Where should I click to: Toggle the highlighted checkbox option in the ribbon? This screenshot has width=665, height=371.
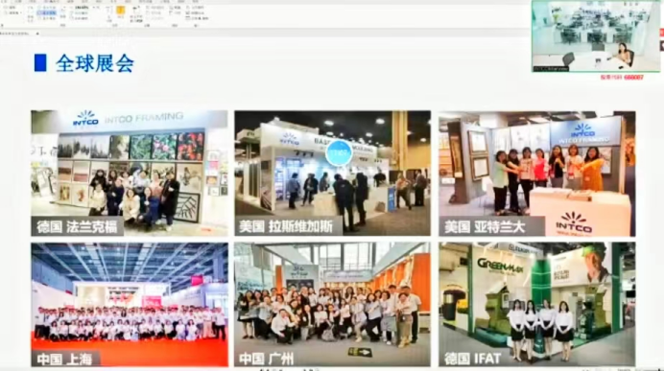pyautogui.click(x=46, y=12)
